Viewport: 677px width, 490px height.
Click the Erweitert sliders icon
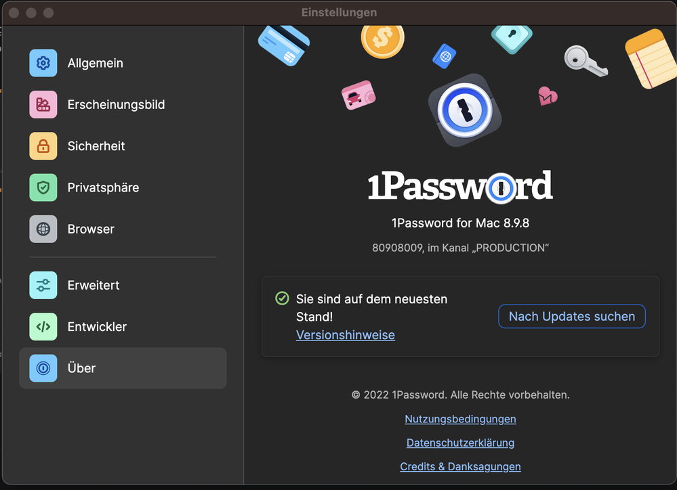[x=43, y=285]
